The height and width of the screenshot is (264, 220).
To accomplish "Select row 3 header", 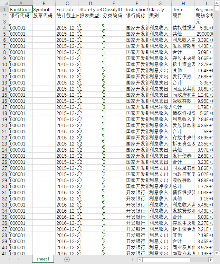I will (5, 22).
